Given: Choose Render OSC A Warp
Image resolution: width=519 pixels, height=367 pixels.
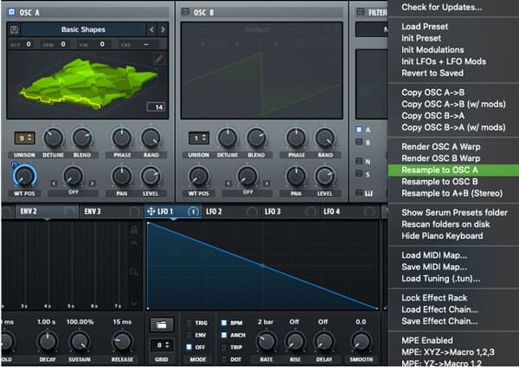Looking at the screenshot, I should click(x=453, y=147).
